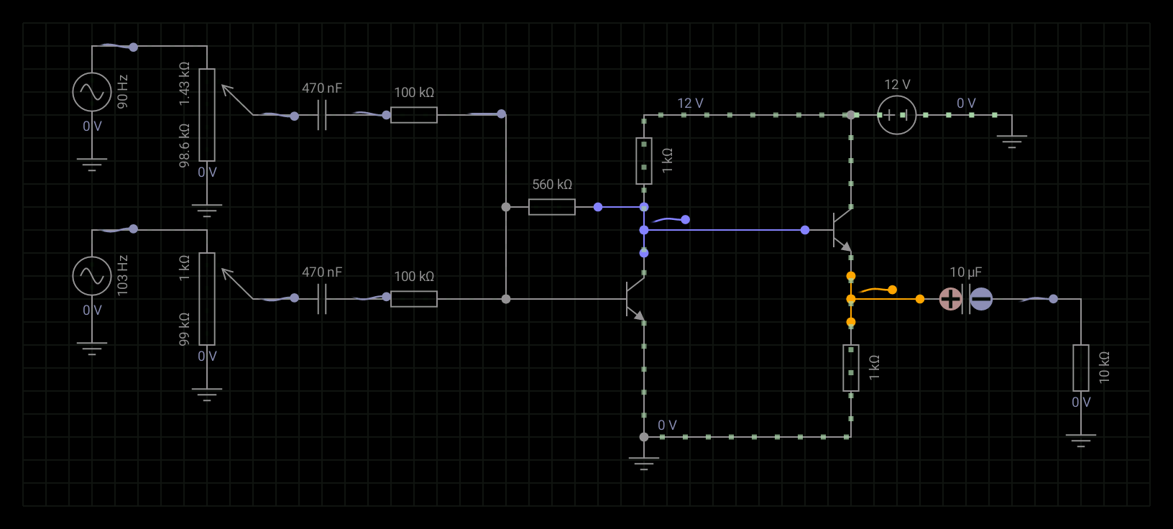The height and width of the screenshot is (529, 1173).
Task: Select the bottom 100 kΩ resistor
Action: tap(414, 299)
